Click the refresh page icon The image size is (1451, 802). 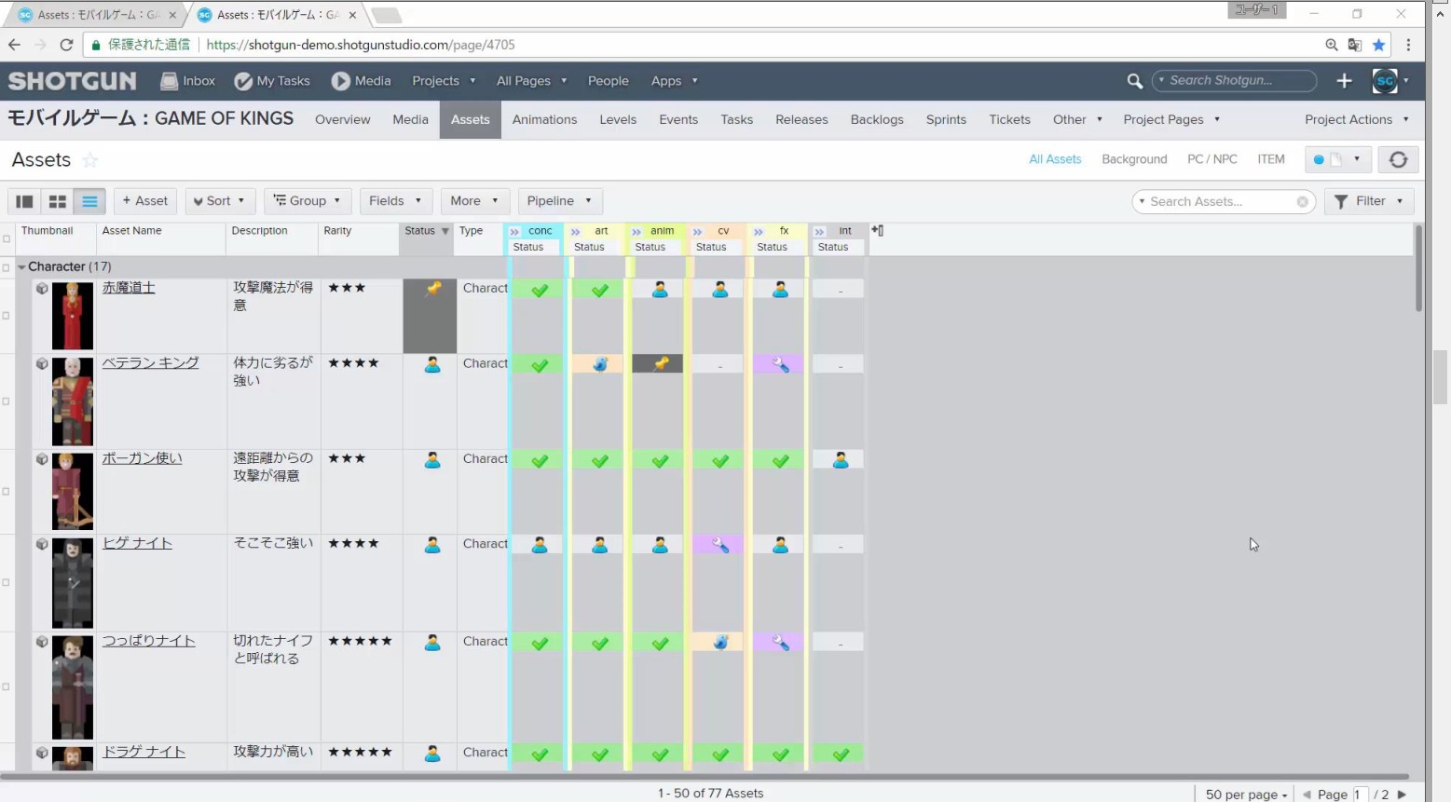click(x=66, y=45)
